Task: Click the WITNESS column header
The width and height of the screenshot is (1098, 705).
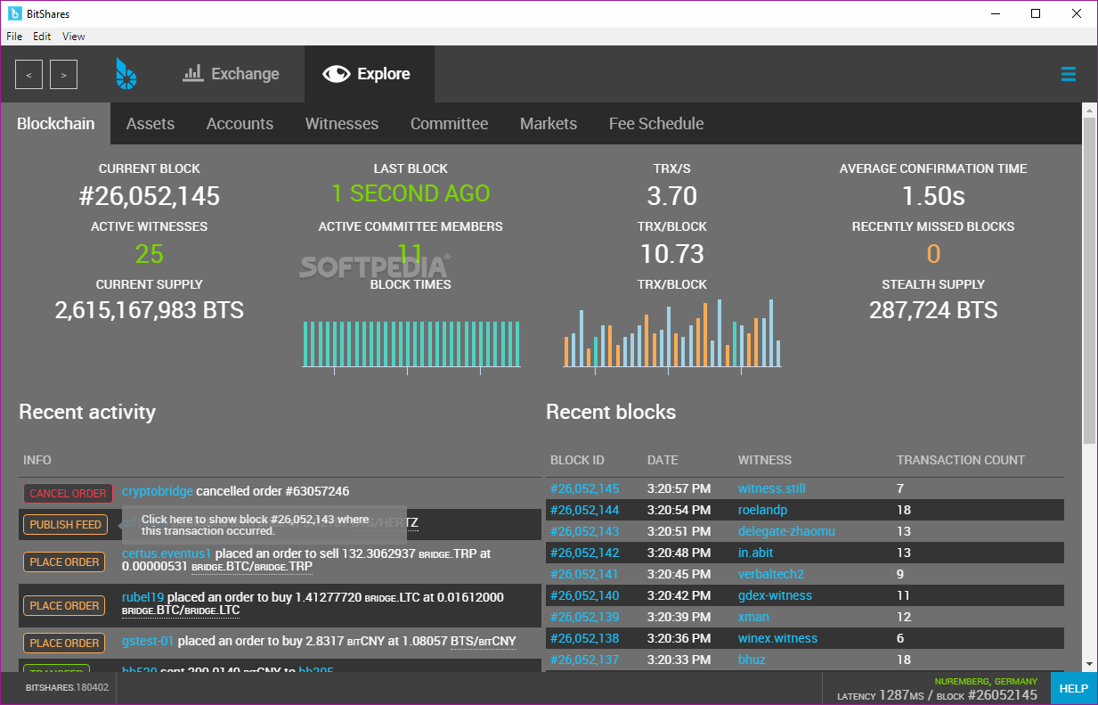Action: click(764, 460)
